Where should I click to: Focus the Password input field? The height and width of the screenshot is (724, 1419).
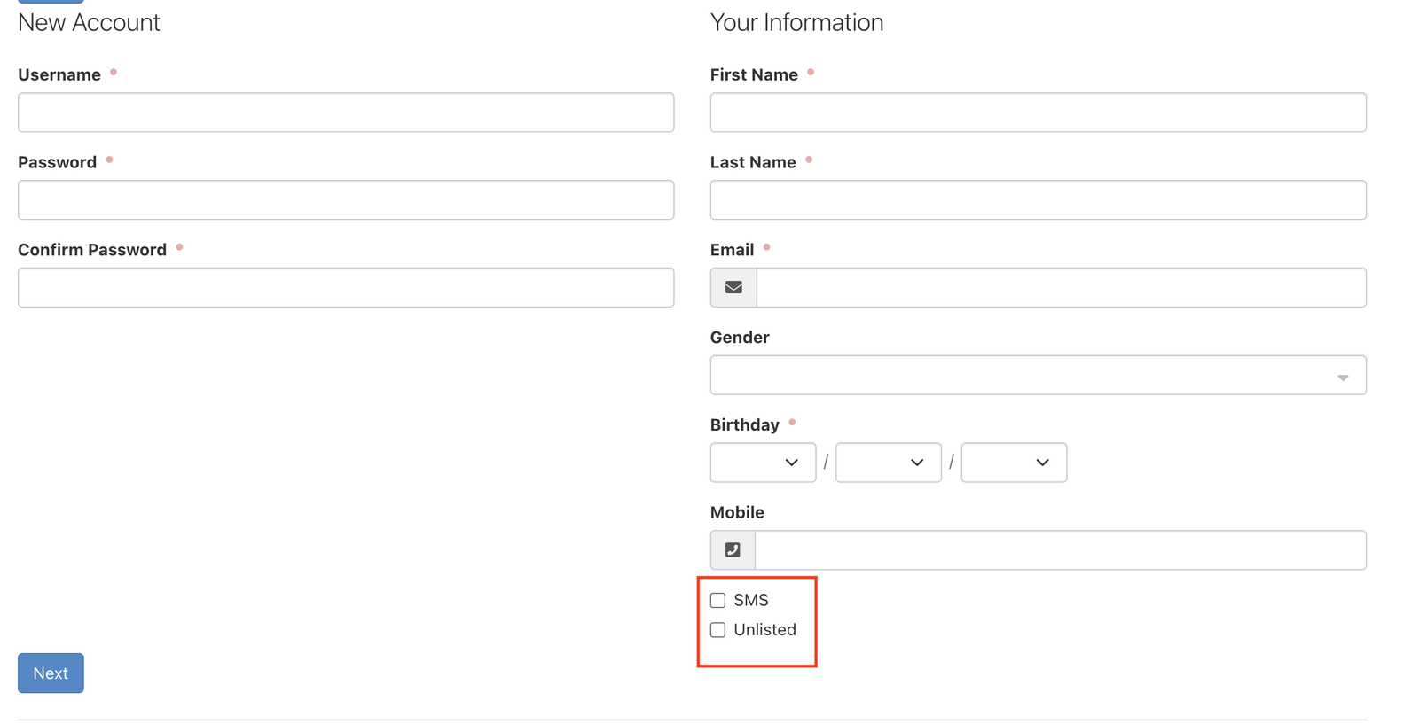346,200
